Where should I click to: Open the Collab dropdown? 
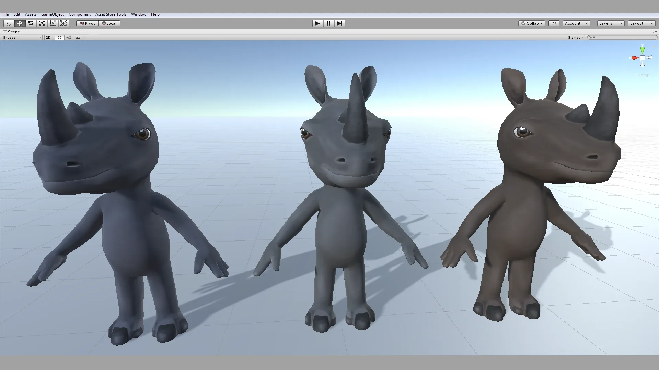point(532,23)
